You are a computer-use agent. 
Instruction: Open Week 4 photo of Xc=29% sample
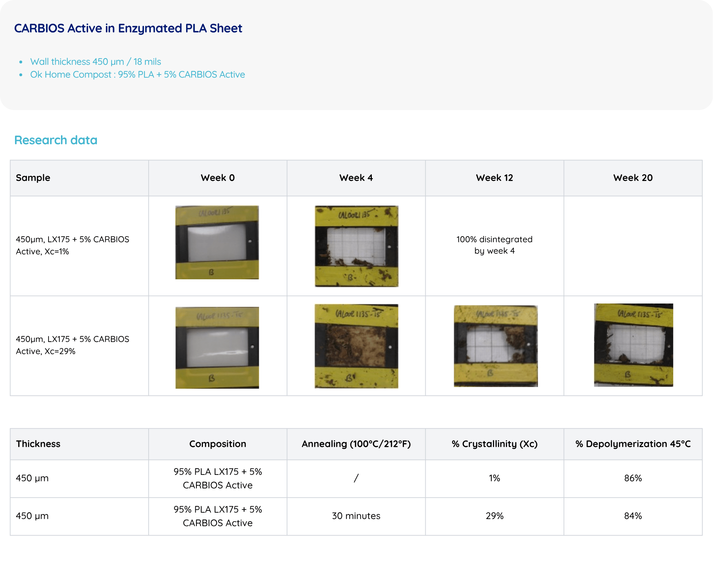click(x=356, y=346)
